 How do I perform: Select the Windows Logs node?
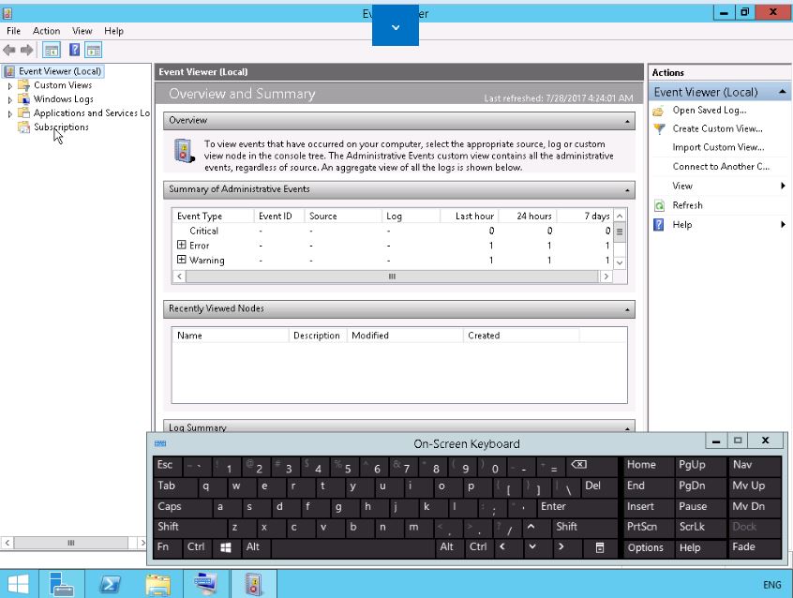pos(63,99)
